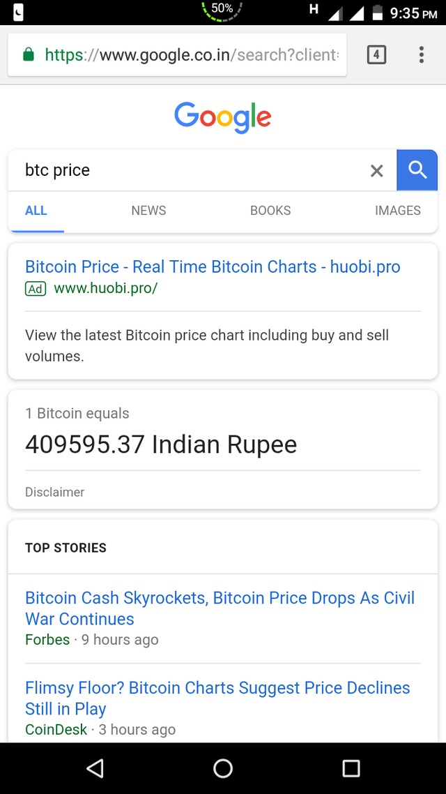This screenshot has width=446, height=794.
Task: Tap the Google logo
Action: [223, 117]
